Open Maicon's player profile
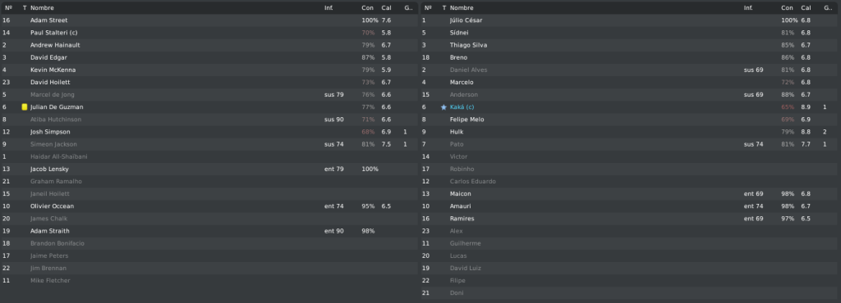The height and width of the screenshot is (303, 841). 460,193
